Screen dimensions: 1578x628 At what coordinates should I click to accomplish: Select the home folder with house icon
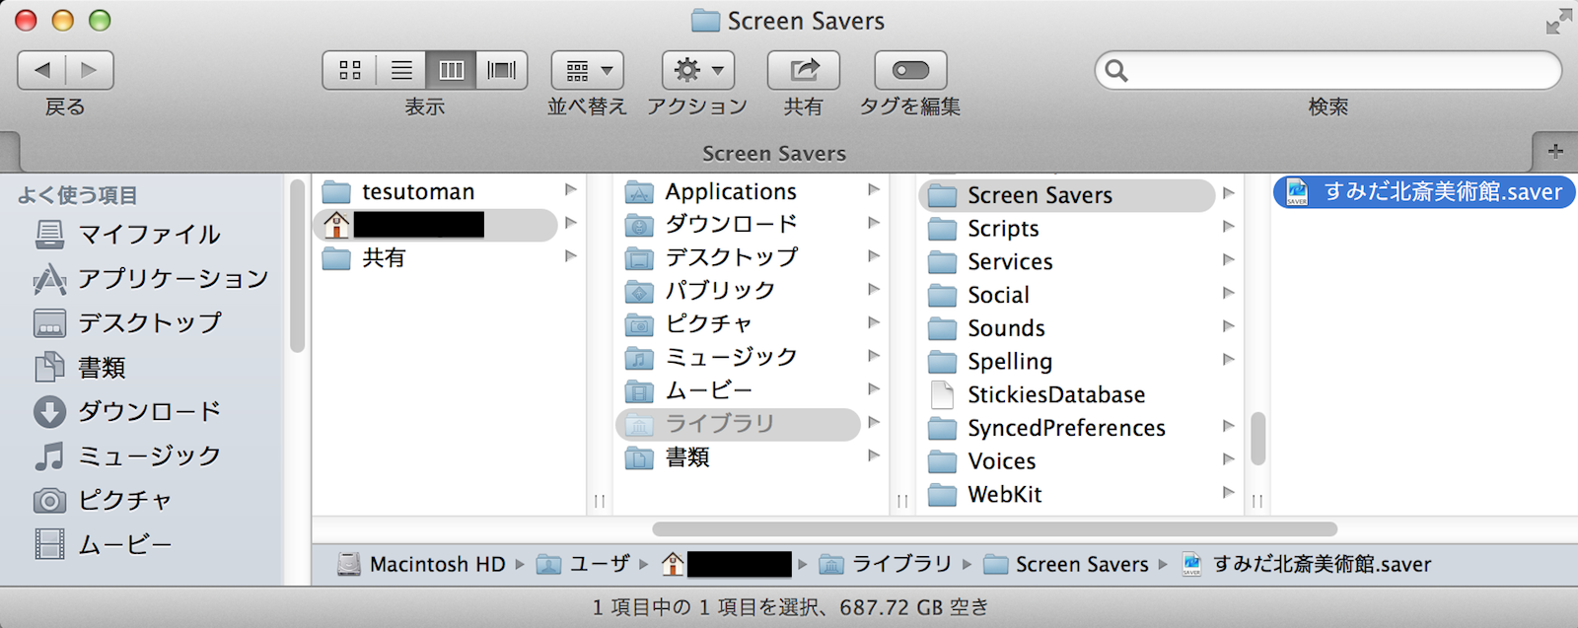click(x=434, y=225)
